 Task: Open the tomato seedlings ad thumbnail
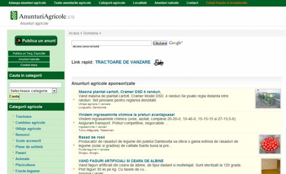point(270,144)
